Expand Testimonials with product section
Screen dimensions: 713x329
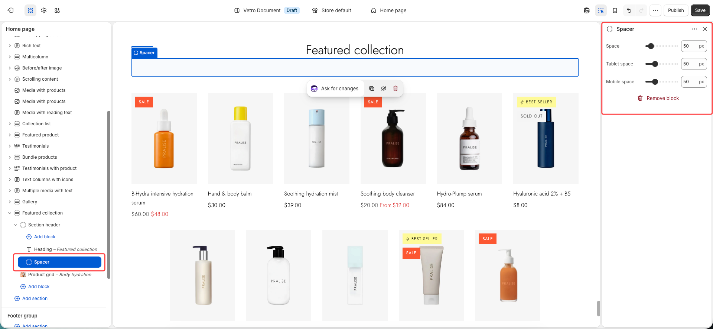10,168
